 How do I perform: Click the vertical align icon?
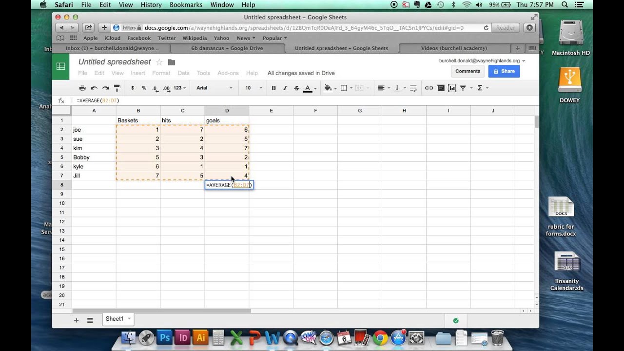coord(397,88)
